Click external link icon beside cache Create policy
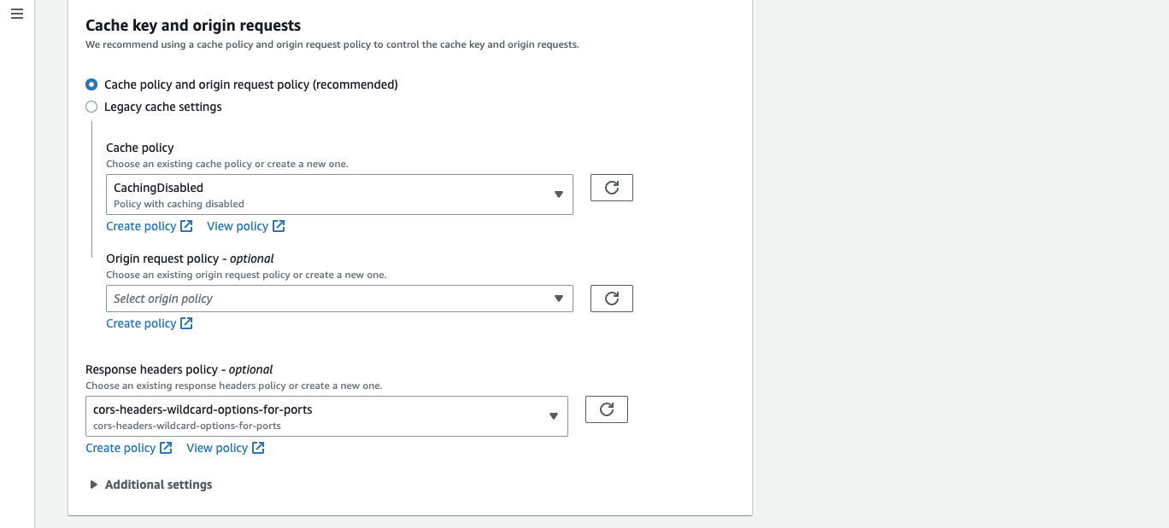 pos(187,225)
